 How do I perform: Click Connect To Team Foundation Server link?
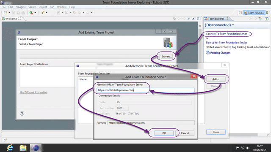(x=227, y=34)
